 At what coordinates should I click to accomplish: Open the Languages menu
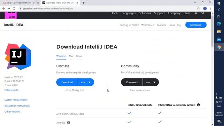click(x=128, y=13)
